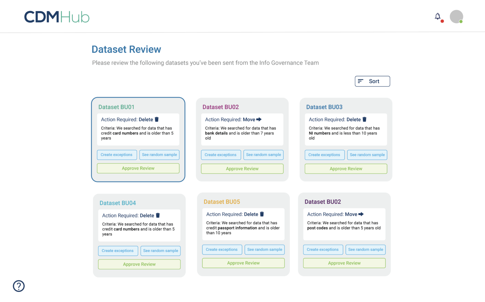Open the profile avatar menu
Image resolution: width=485 pixels, height=302 pixels.
tap(456, 16)
